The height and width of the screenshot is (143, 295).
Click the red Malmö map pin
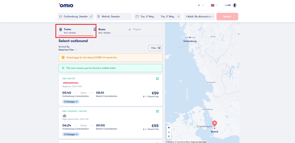214,124
